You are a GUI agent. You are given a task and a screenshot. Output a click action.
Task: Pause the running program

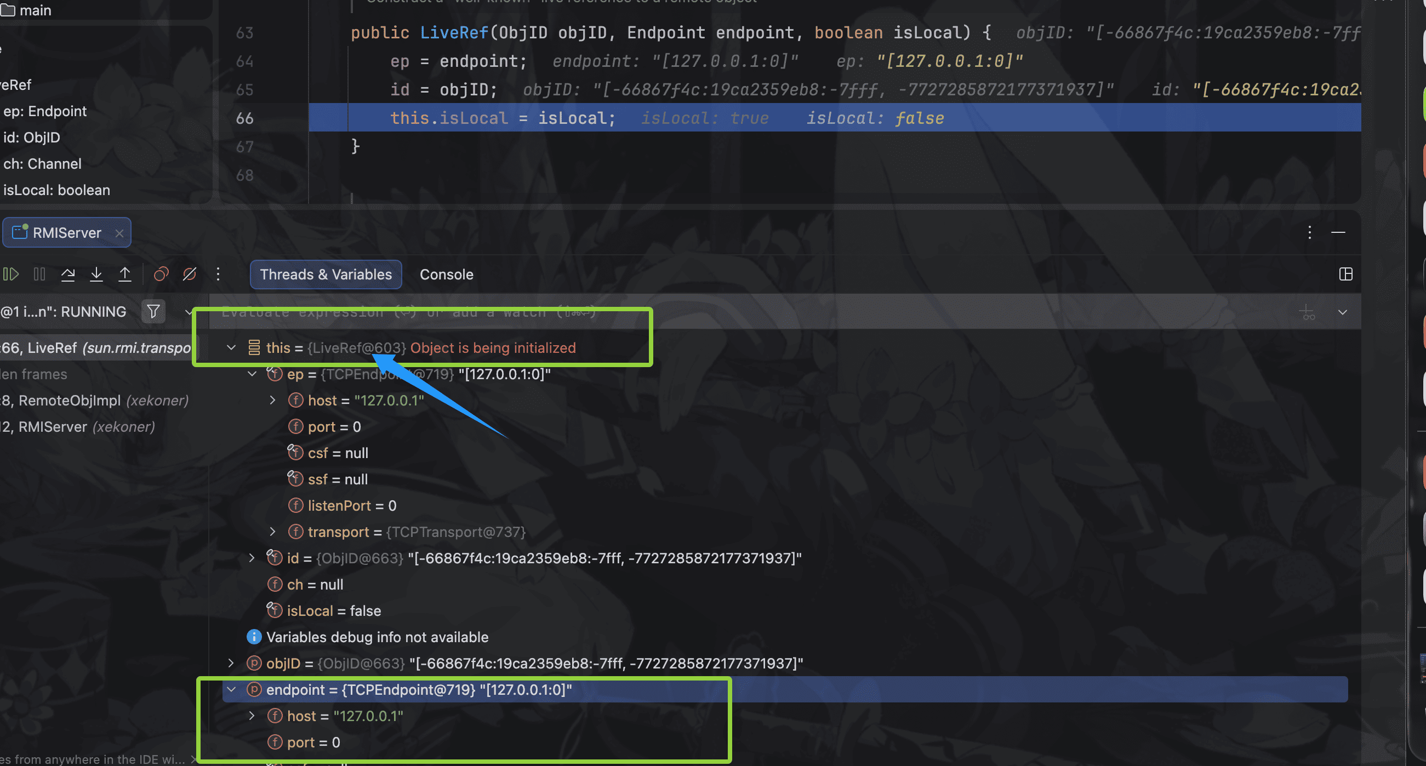point(39,274)
